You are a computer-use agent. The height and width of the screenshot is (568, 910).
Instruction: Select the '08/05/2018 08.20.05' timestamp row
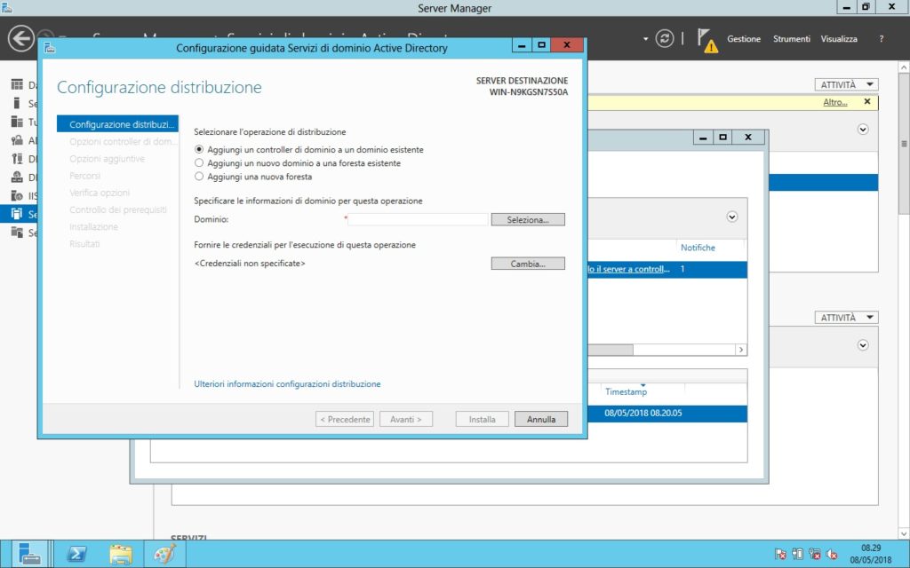coord(667,414)
